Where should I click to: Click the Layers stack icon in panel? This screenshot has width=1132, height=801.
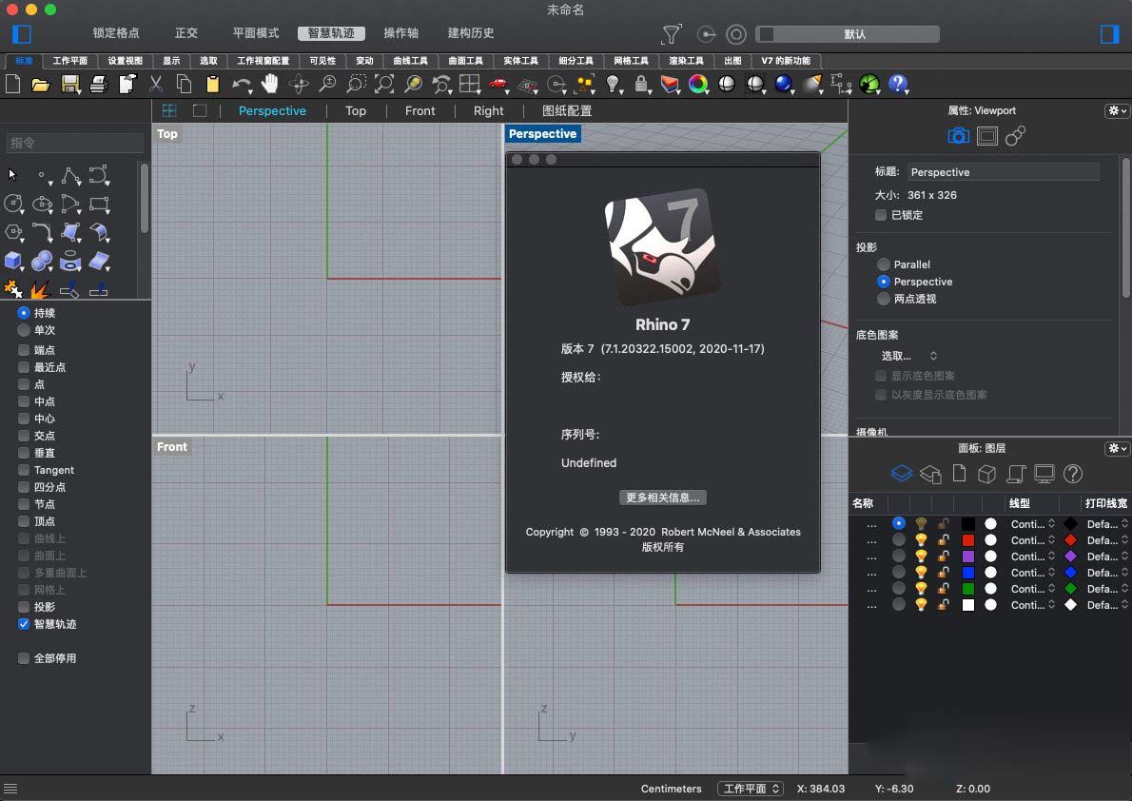click(902, 474)
